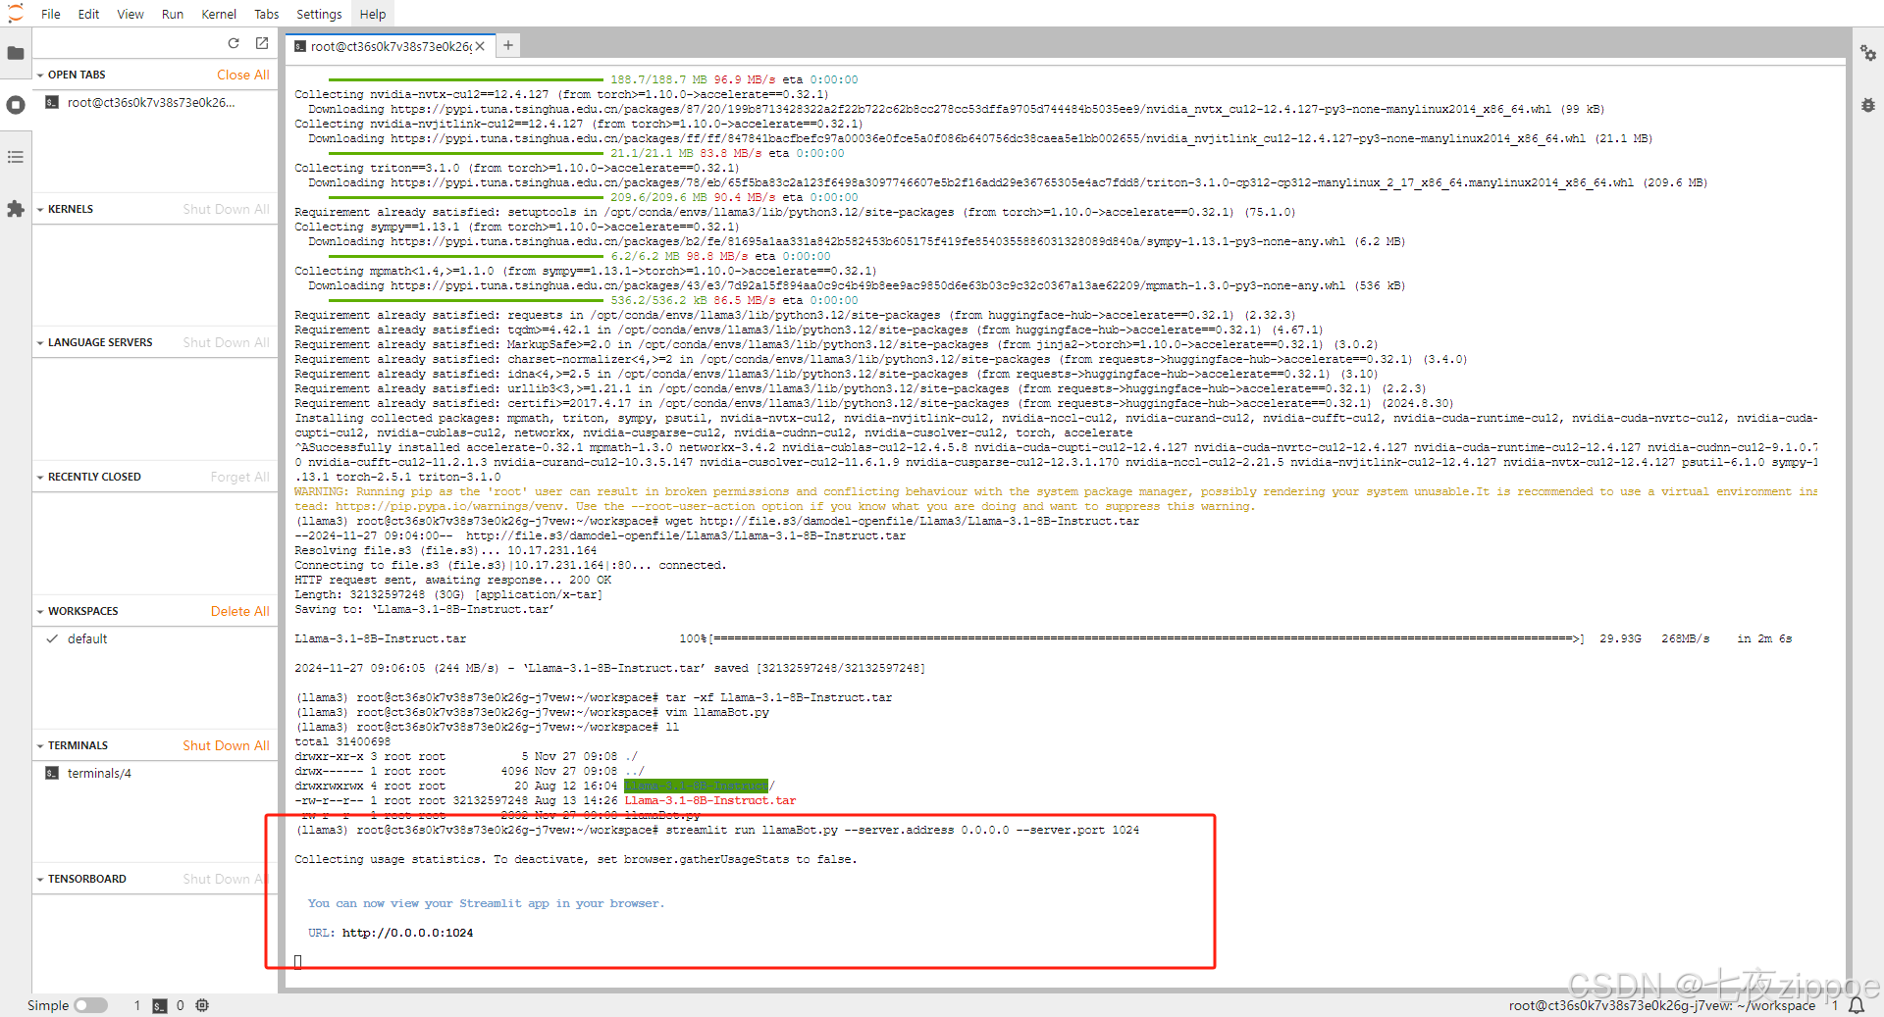Screen dimensions: 1884x1017
Task: Open the Tabs menu
Action: (267, 14)
